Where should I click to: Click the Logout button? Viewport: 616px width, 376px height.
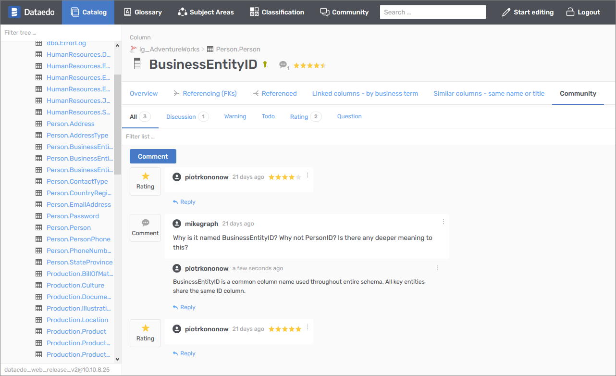[x=583, y=12]
